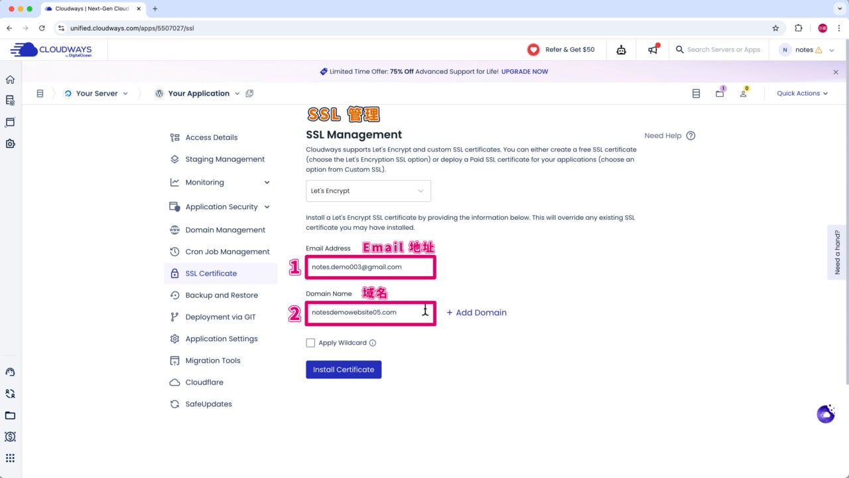849x478 pixels.
Task: Go to Domain Management section
Action: point(225,230)
